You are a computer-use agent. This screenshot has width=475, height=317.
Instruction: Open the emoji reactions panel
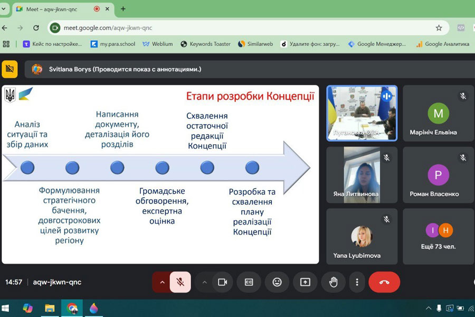277,282
